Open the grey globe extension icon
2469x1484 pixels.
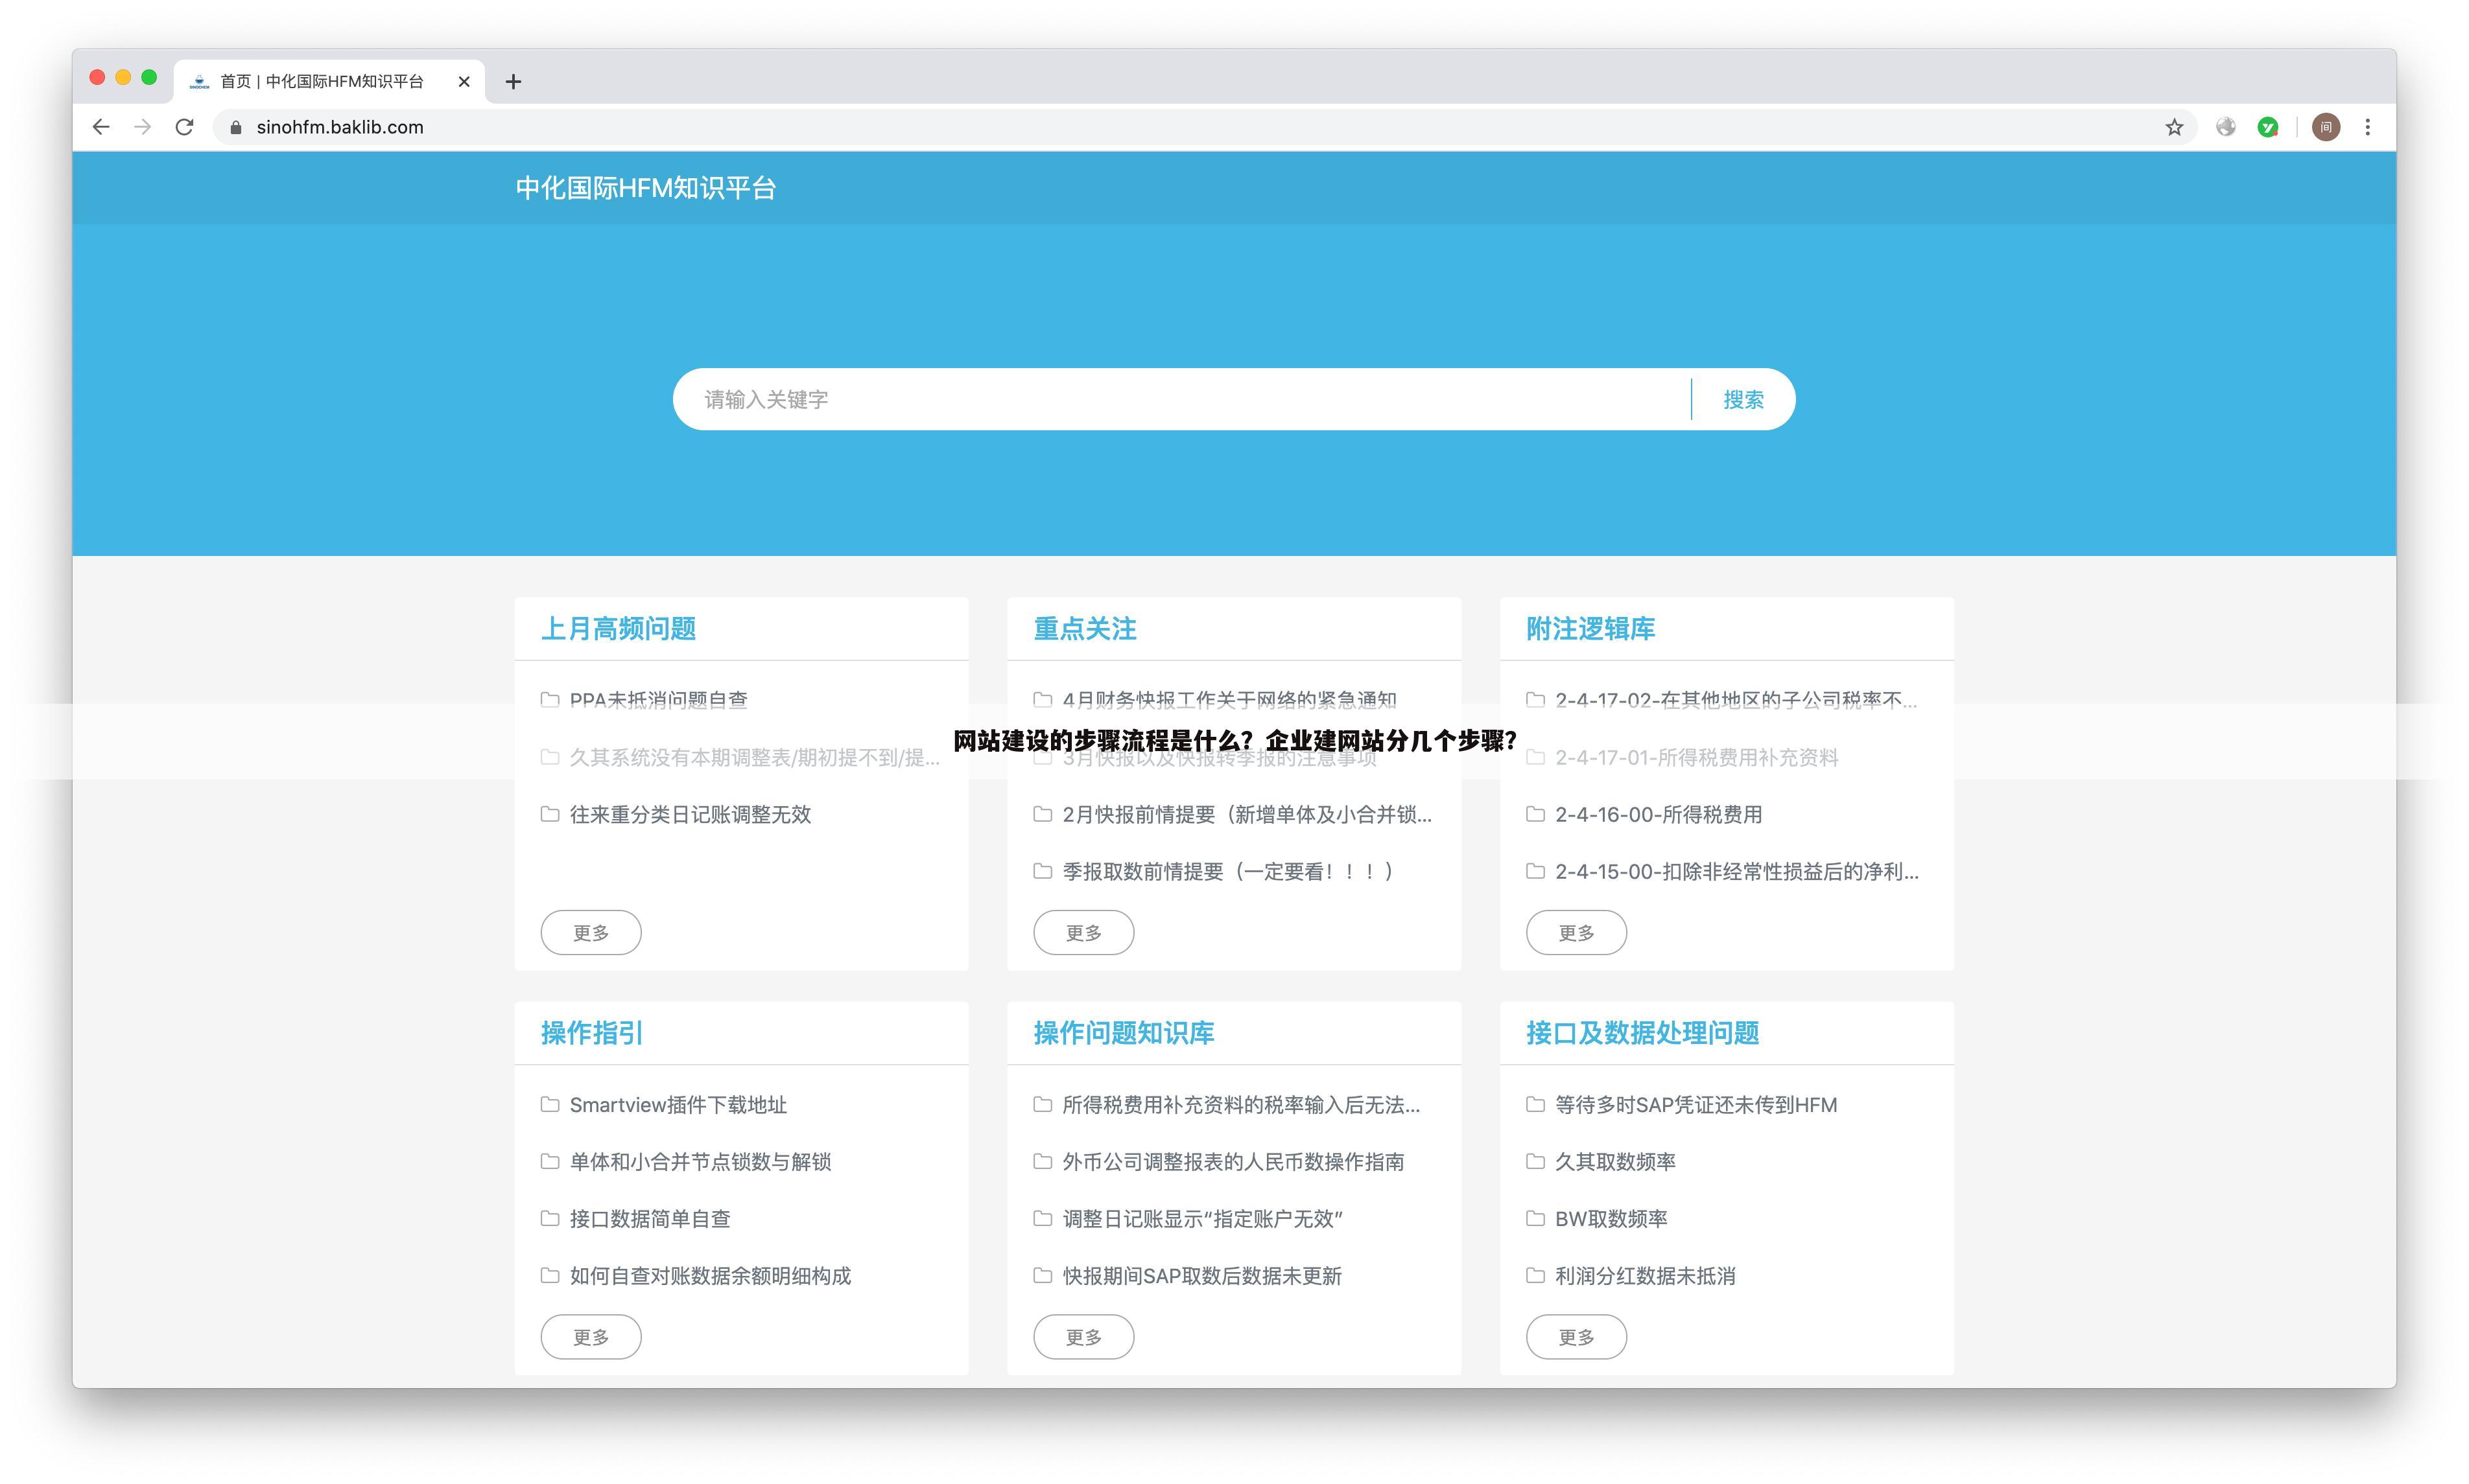[2226, 127]
